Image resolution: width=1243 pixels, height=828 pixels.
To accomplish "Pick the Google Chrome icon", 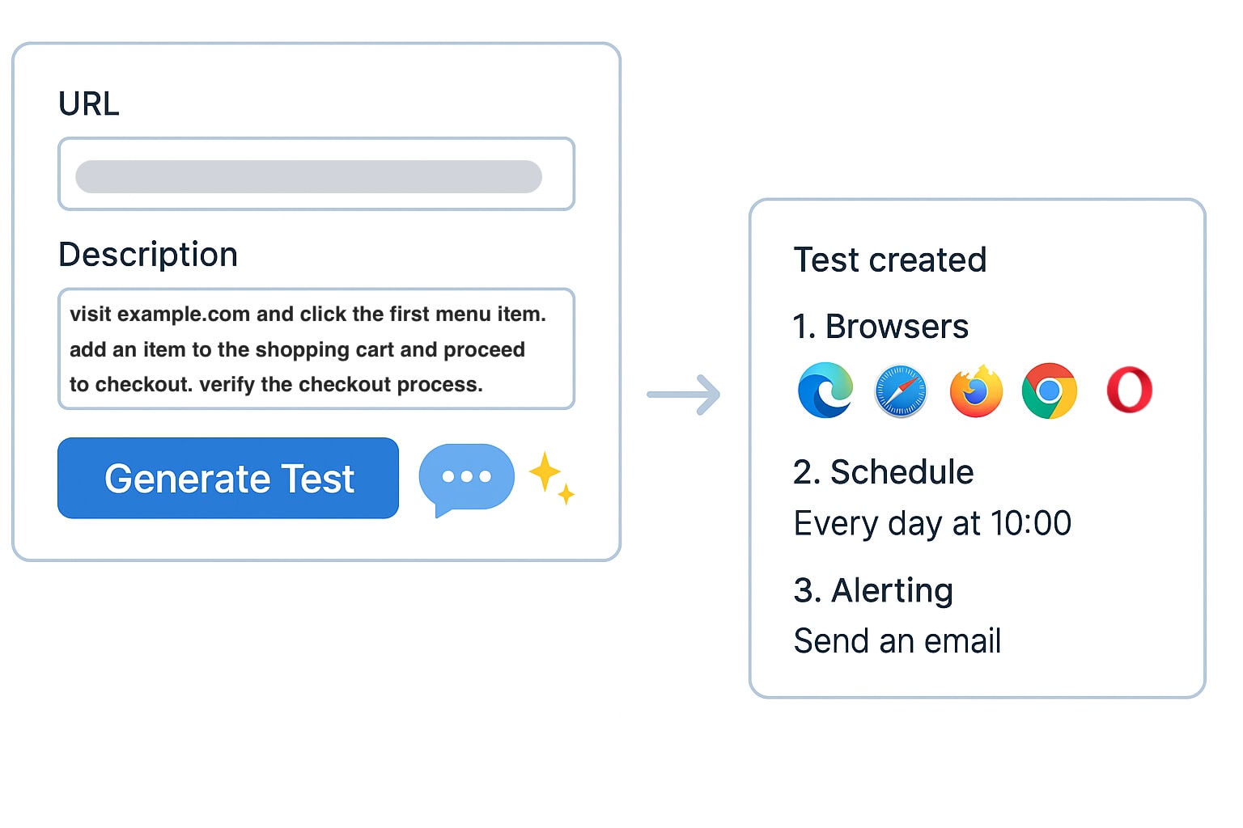I will 1050,391.
